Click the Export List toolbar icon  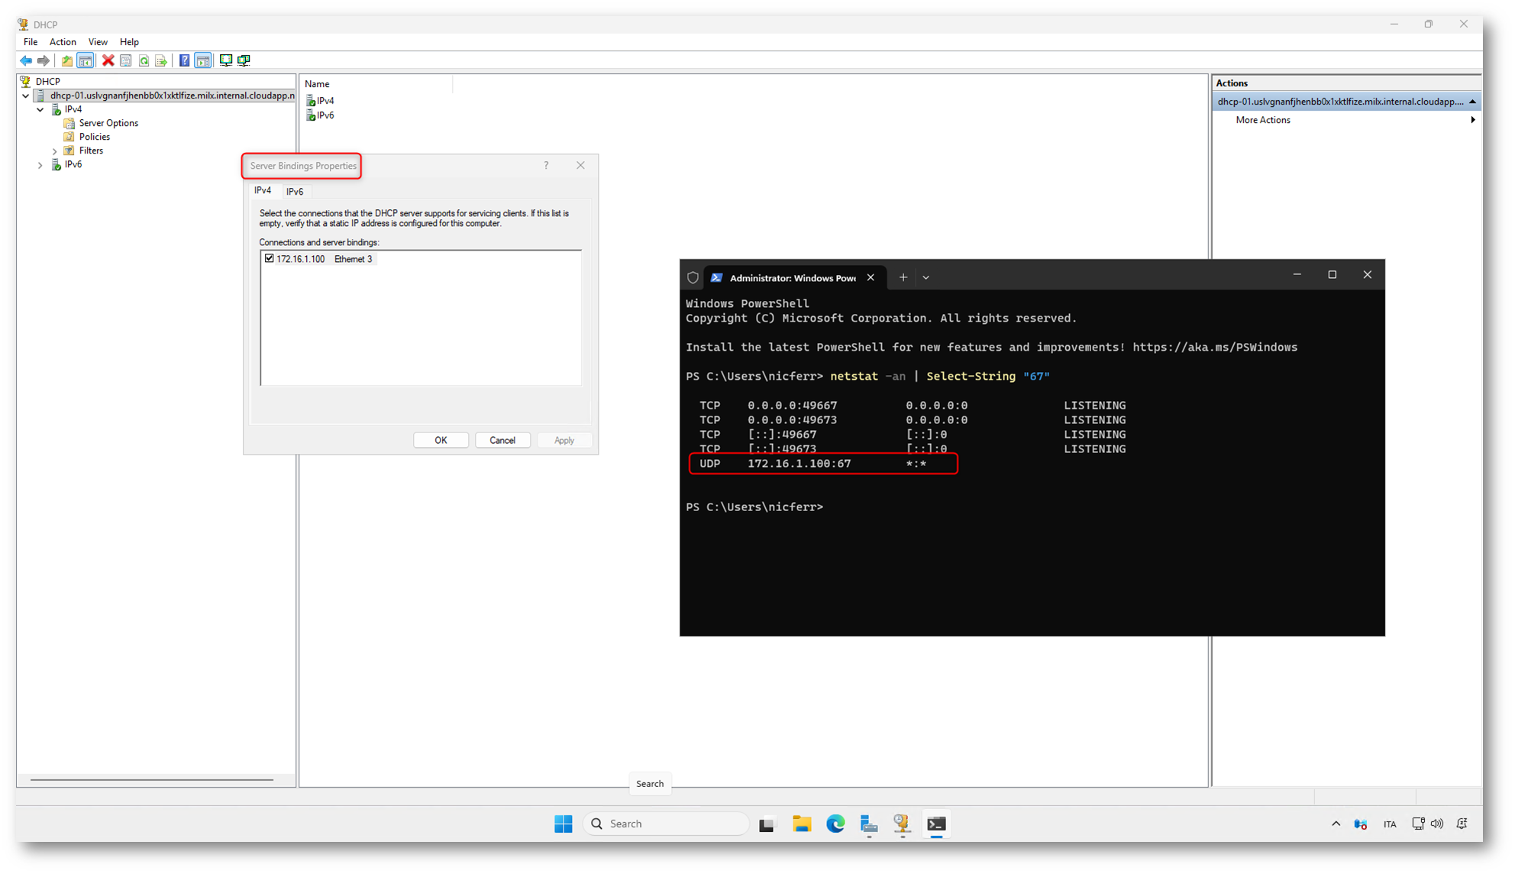click(161, 60)
